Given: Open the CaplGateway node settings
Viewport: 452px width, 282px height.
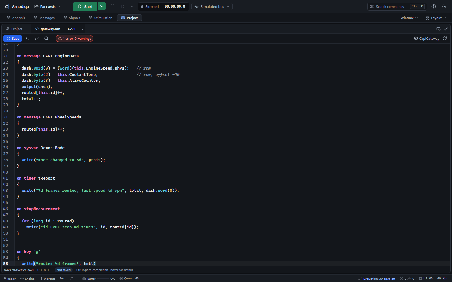Looking at the screenshot, I should tap(427, 39).
